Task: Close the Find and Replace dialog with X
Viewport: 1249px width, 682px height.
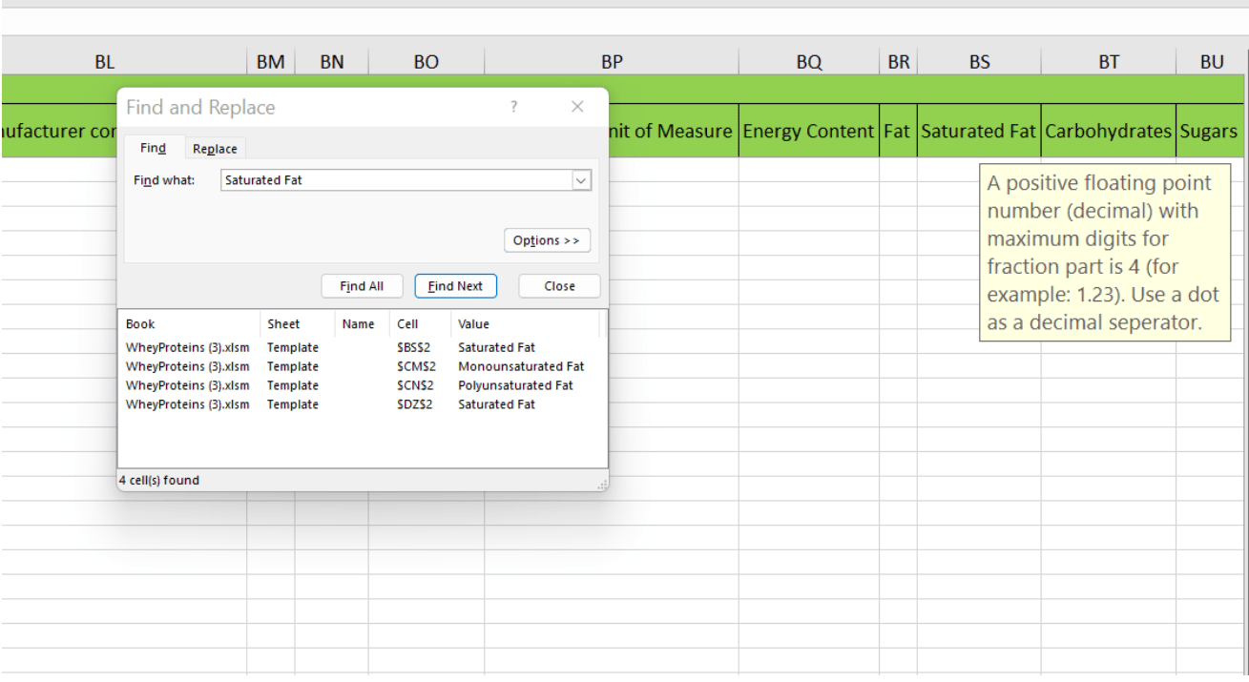Action: pos(577,107)
